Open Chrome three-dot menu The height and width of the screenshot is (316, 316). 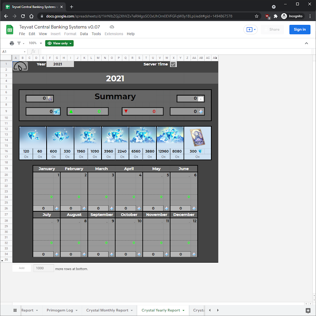pyautogui.click(x=310, y=16)
